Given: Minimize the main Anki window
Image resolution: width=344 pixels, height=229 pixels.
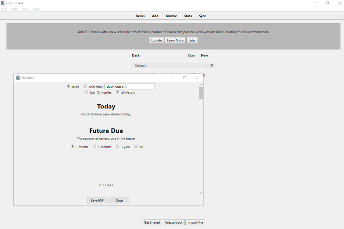Looking at the screenshot, I should pos(315,3).
